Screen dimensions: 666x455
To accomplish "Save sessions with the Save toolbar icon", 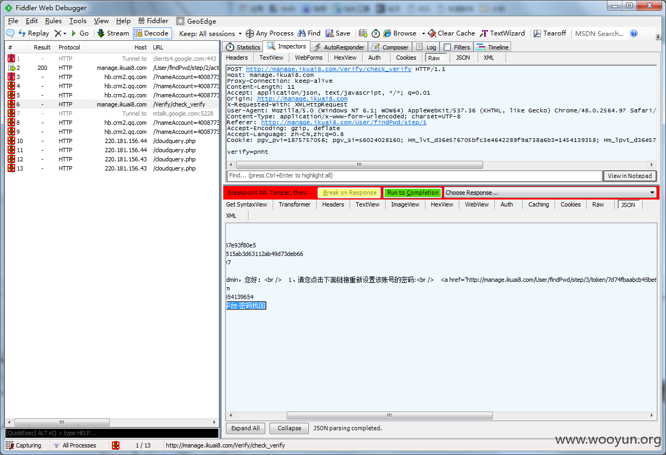I will click(x=337, y=33).
